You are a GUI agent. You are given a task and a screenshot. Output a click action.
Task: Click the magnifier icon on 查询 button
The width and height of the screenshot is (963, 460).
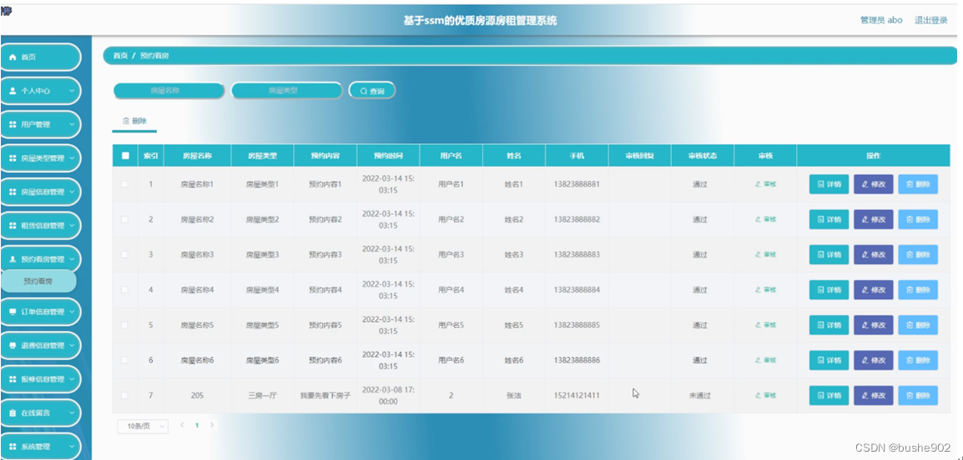pos(364,91)
